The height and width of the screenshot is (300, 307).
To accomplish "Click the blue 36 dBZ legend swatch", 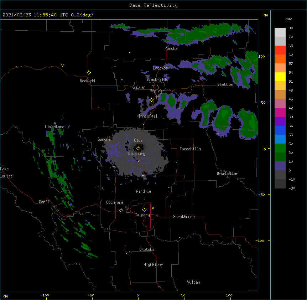I will tap(280, 130).
